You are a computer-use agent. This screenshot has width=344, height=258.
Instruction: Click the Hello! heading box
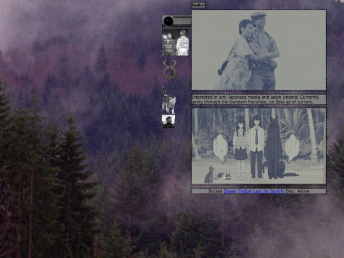click(198, 5)
